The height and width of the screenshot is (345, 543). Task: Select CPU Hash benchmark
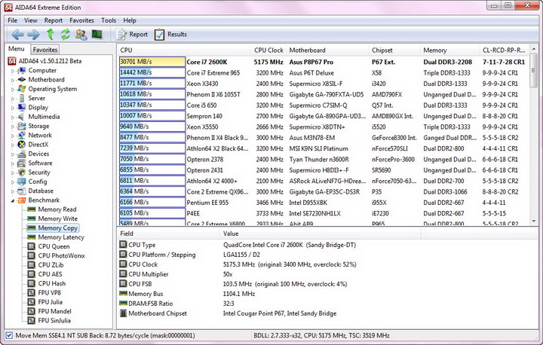click(51, 283)
